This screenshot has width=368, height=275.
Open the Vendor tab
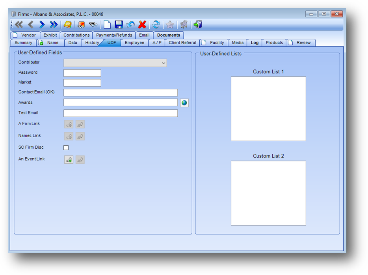pyautogui.click(x=25, y=35)
